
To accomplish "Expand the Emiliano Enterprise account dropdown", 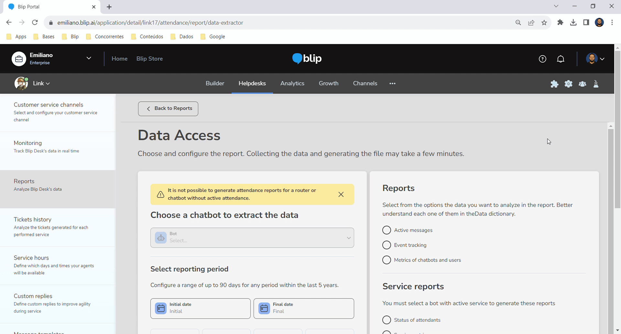I will (89, 58).
